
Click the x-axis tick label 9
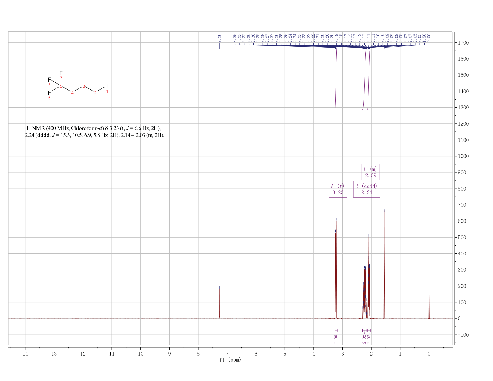[x=169, y=354]
